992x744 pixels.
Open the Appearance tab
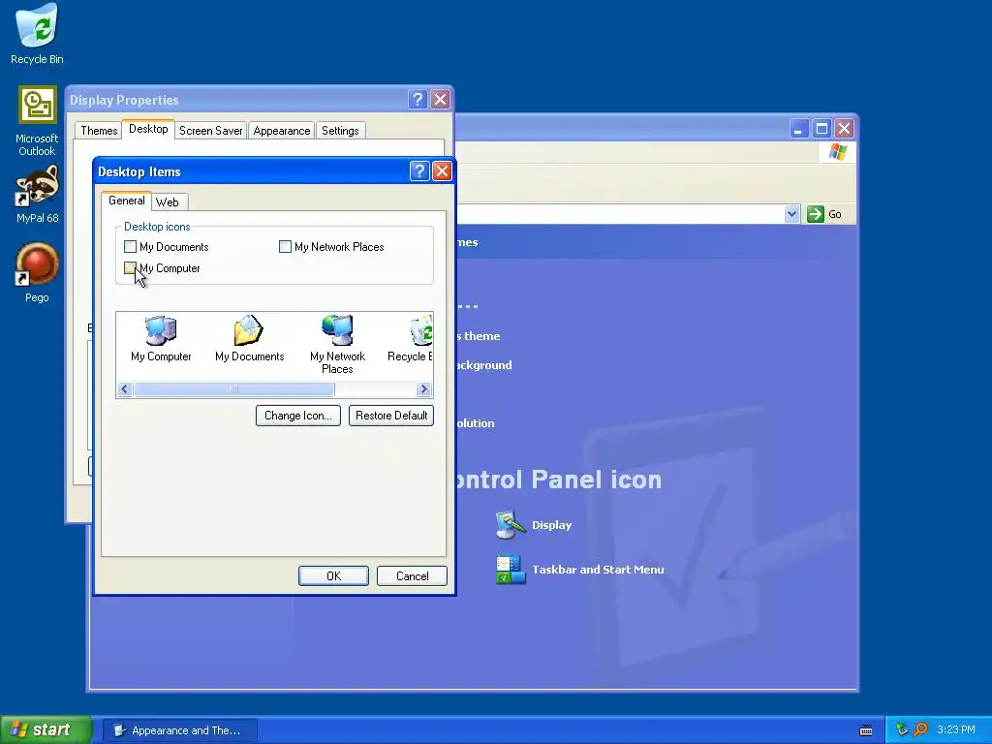(x=282, y=131)
